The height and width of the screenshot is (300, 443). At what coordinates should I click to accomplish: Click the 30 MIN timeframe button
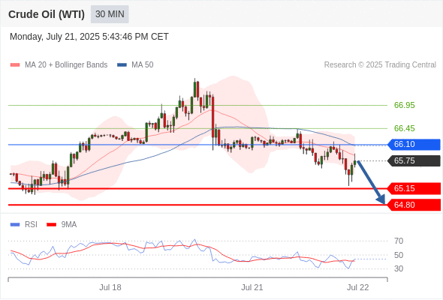(x=110, y=14)
